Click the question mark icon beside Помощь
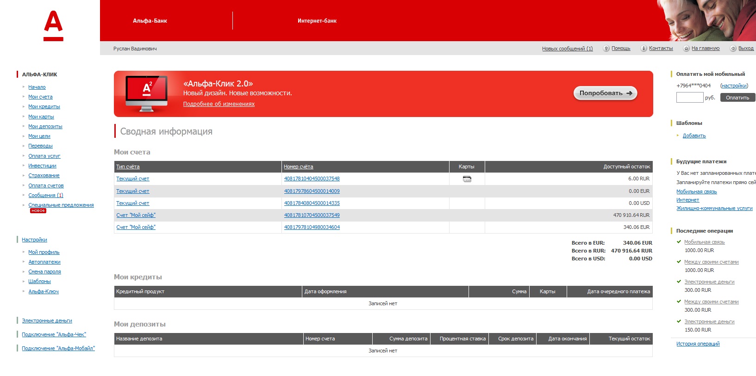Viewport: 756px width, 376px height. 606,49
